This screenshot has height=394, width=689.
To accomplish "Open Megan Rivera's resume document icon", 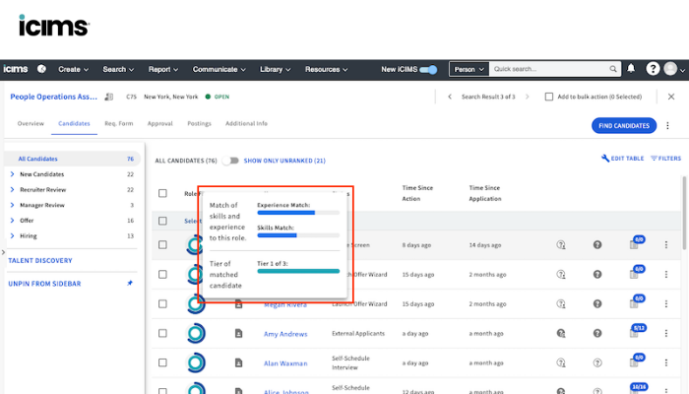I will tap(238, 304).
